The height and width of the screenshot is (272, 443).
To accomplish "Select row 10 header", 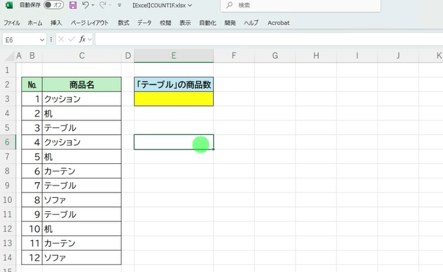I will pyautogui.click(x=8, y=200).
